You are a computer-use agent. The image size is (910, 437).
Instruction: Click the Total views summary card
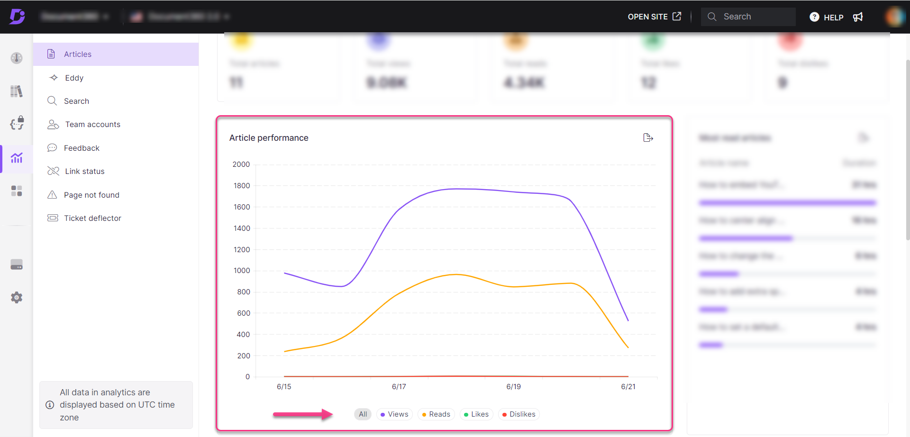click(x=416, y=67)
